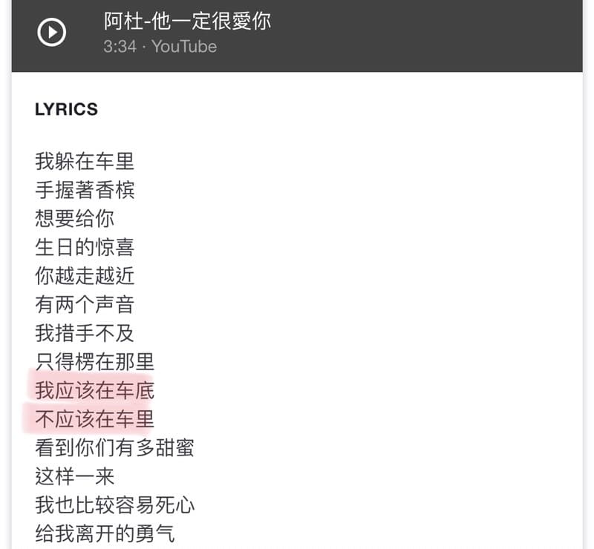Click highlighted lyric 我应该在车底
Viewport: 594px width, 549px height.
95,390
